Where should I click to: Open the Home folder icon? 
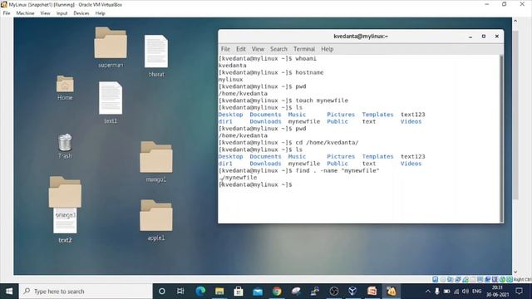65,84
